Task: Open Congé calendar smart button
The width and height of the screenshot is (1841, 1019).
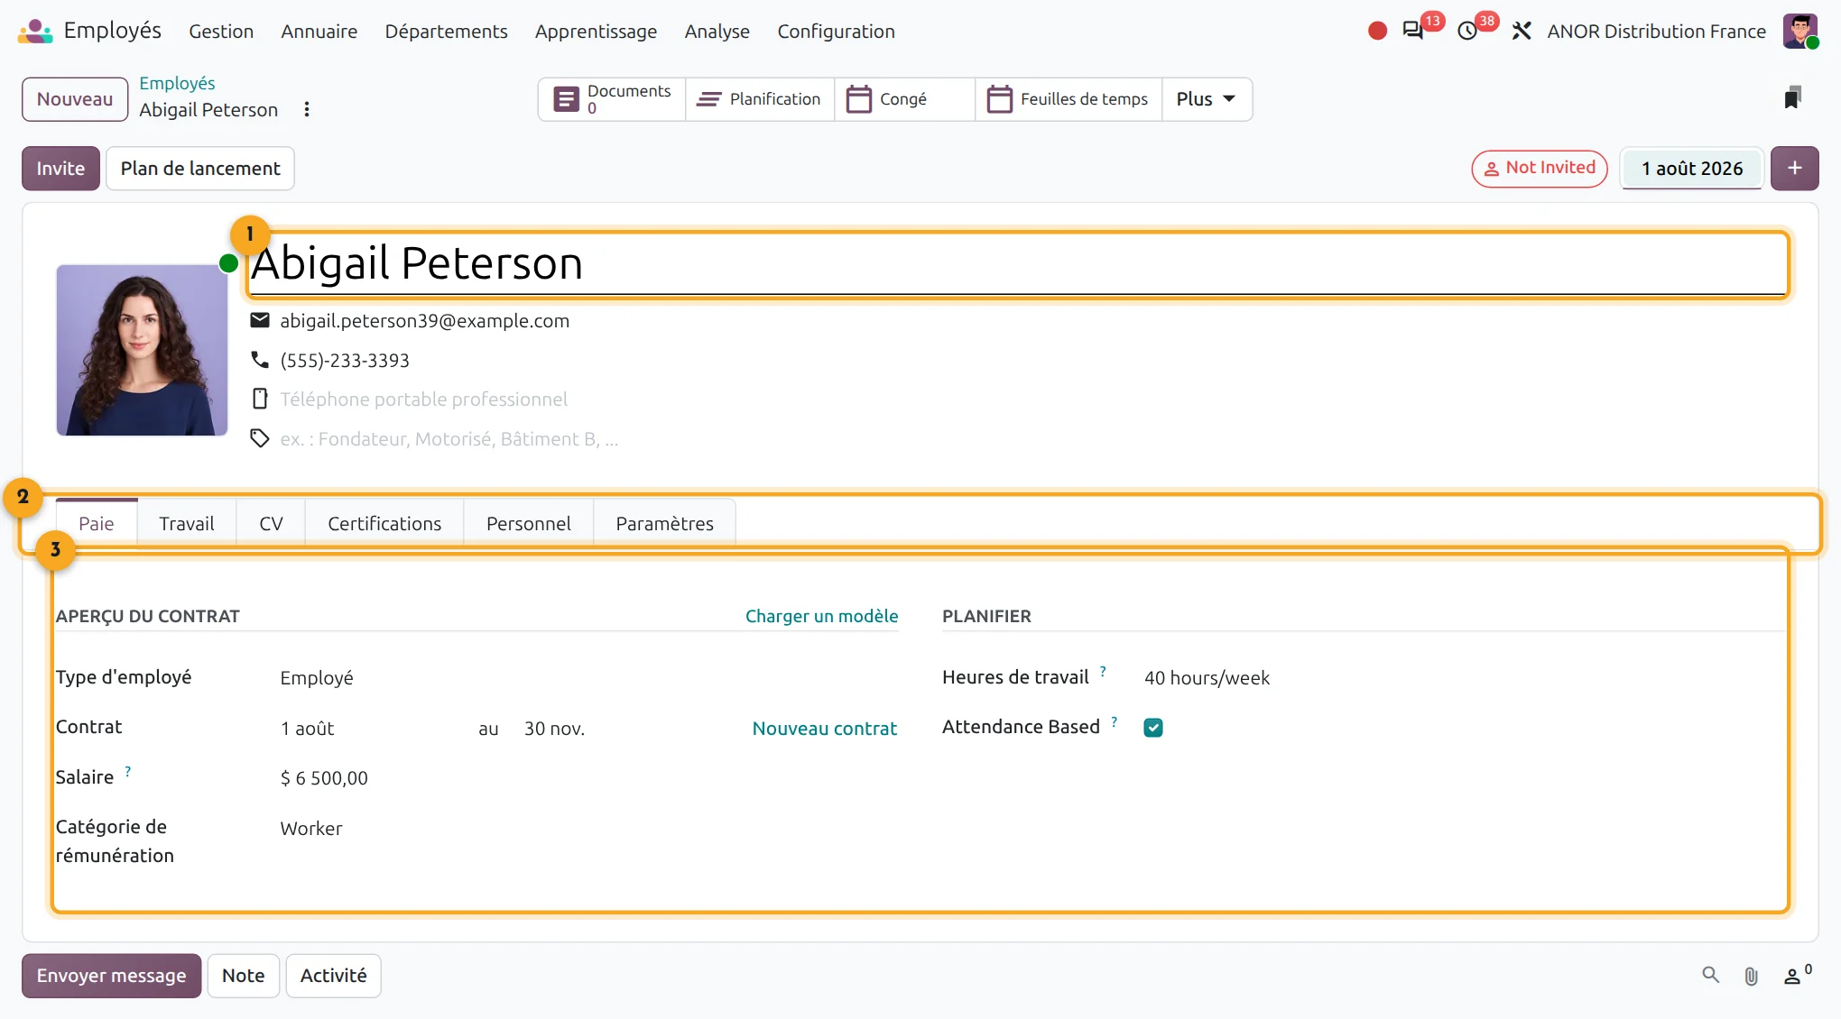Action: (x=904, y=99)
